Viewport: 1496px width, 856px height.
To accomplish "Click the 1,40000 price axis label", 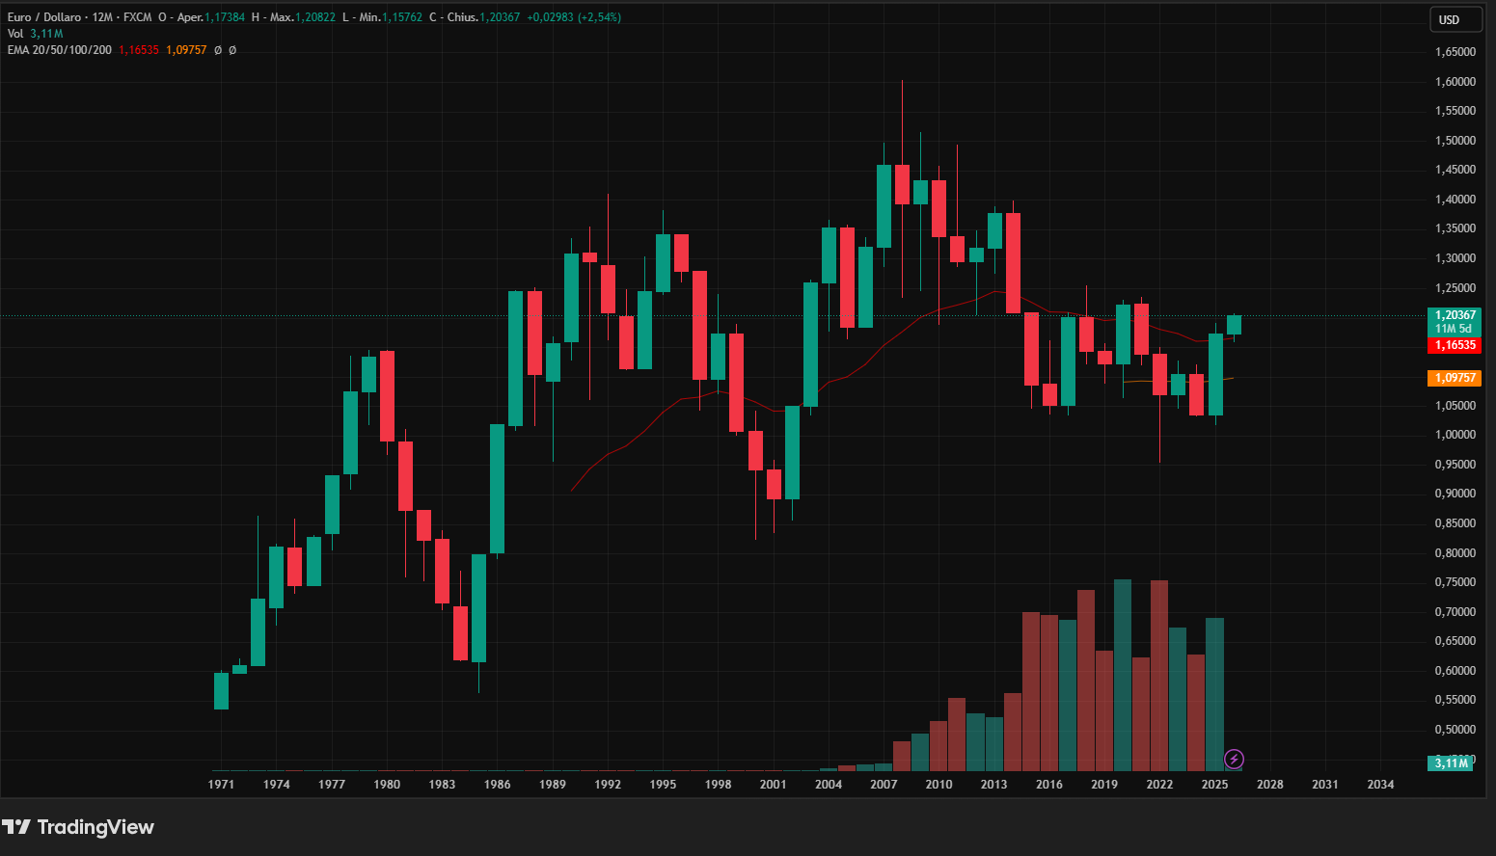I will 1455,200.
